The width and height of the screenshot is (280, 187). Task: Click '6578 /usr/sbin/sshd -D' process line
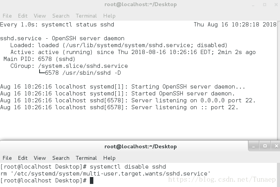[x=80, y=73]
